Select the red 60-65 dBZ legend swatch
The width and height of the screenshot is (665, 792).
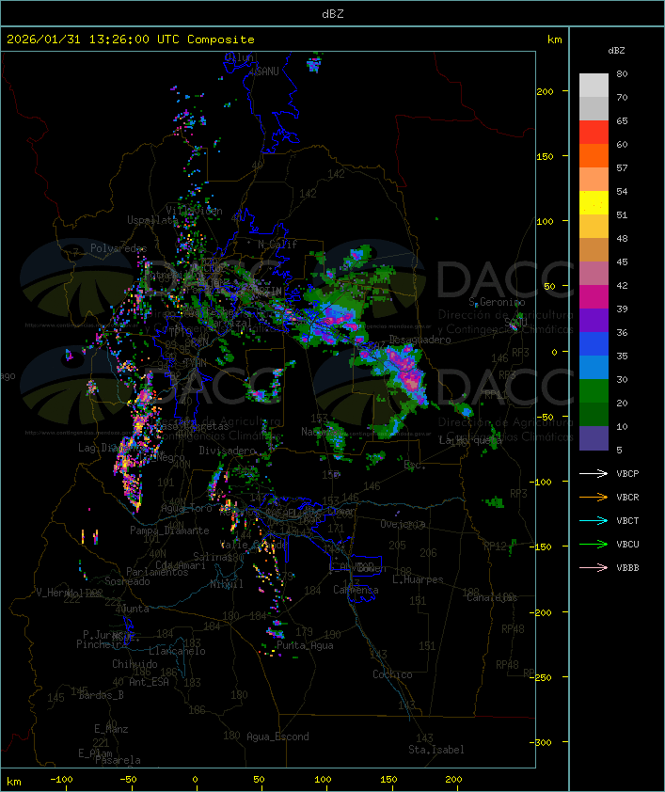tap(594, 133)
